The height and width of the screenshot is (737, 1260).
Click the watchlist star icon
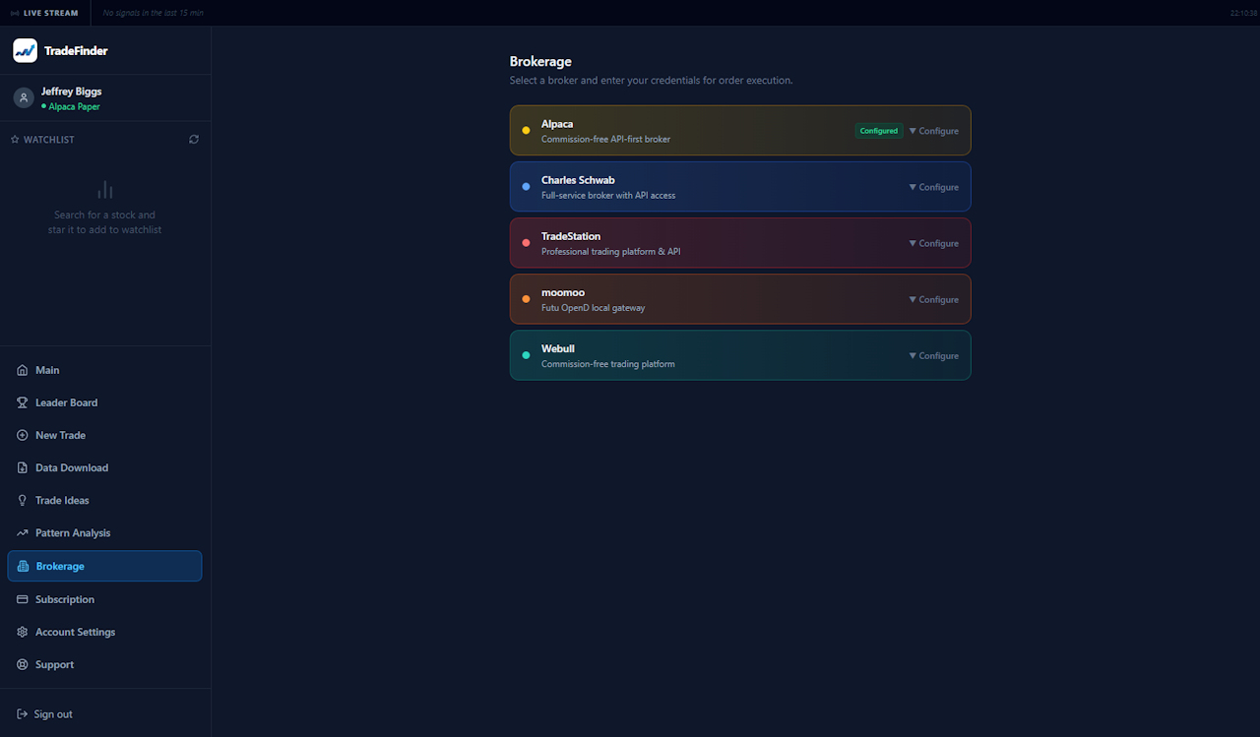pyautogui.click(x=15, y=140)
